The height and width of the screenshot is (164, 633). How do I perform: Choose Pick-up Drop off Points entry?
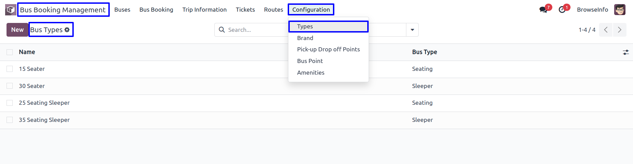(x=329, y=49)
